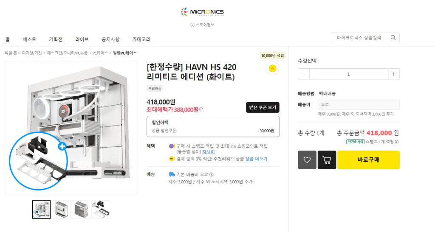This screenshot has height=232, width=435.
Task: Click info icon next to 기본 배송비 무료
Action: point(212,174)
